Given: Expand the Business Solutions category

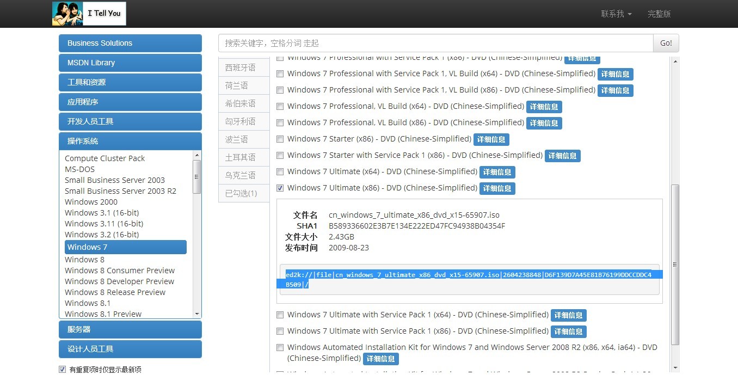Looking at the screenshot, I should (130, 43).
